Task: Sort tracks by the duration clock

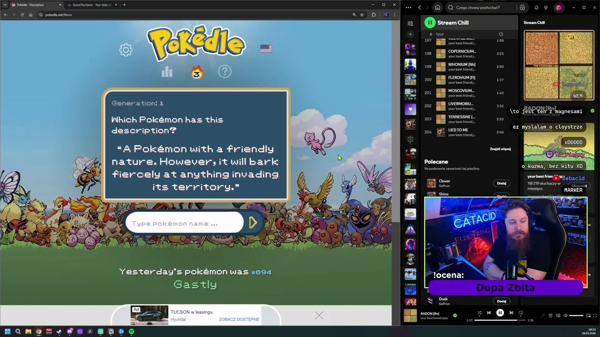Action: 501,34
